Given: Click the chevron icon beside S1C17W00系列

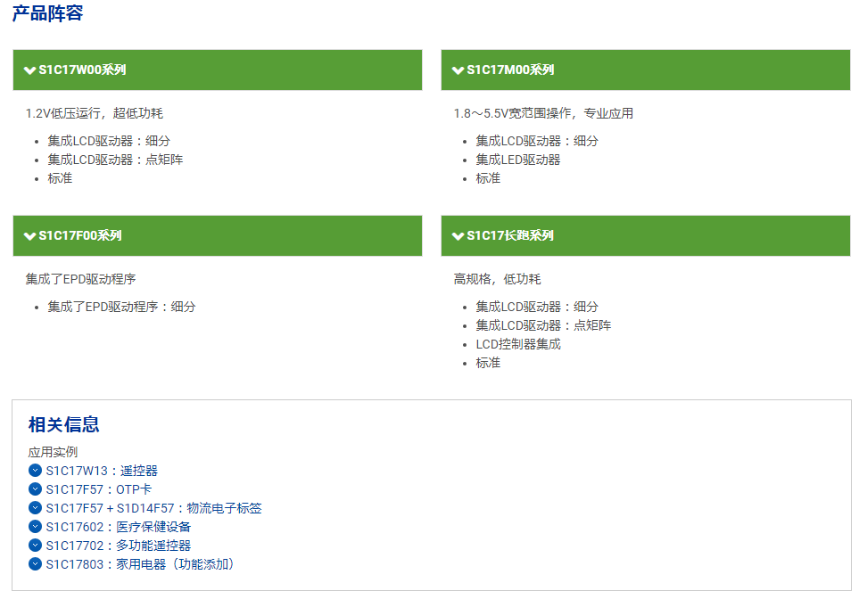Looking at the screenshot, I should tap(29, 70).
